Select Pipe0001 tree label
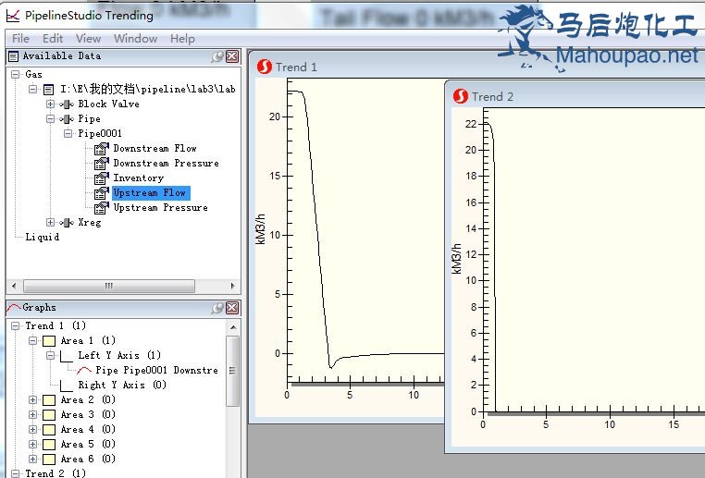Image resolution: width=705 pixels, height=478 pixels. pyautogui.click(x=100, y=133)
